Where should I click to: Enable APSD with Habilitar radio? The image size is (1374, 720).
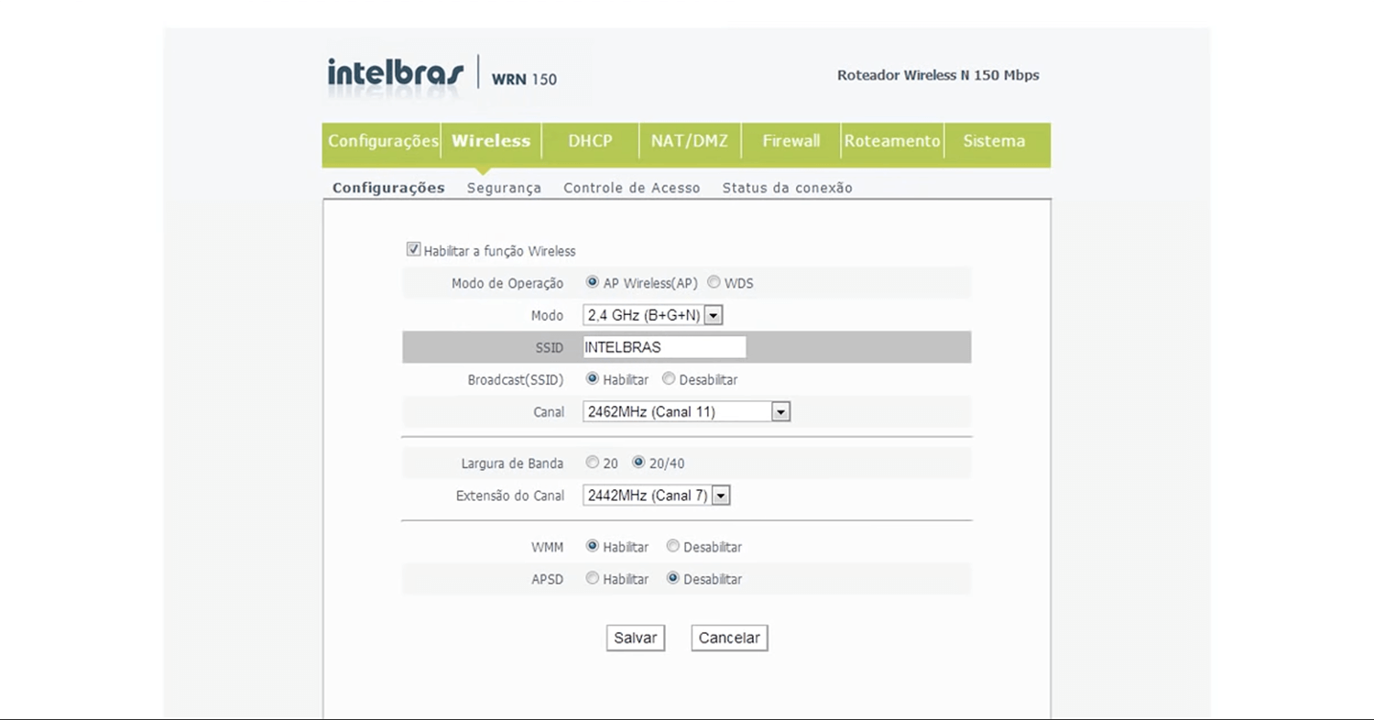click(x=593, y=579)
